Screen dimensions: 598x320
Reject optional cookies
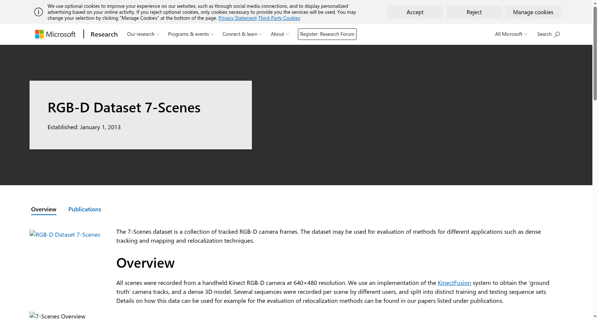click(x=474, y=12)
